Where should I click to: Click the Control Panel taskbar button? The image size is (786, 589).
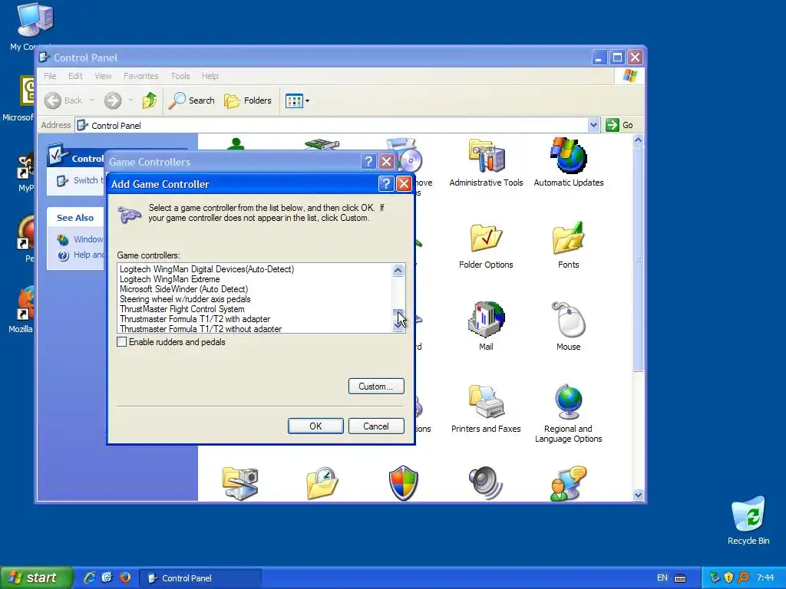(x=200, y=578)
